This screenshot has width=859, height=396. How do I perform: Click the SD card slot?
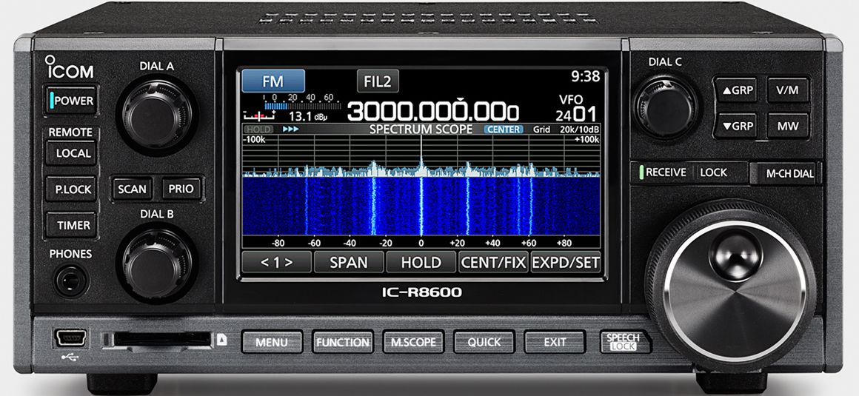pyautogui.click(x=162, y=340)
